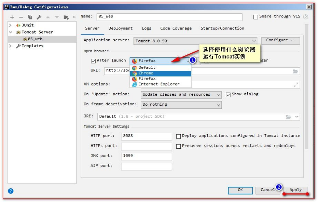
Task: Click the URL input field
Action: pos(202,71)
